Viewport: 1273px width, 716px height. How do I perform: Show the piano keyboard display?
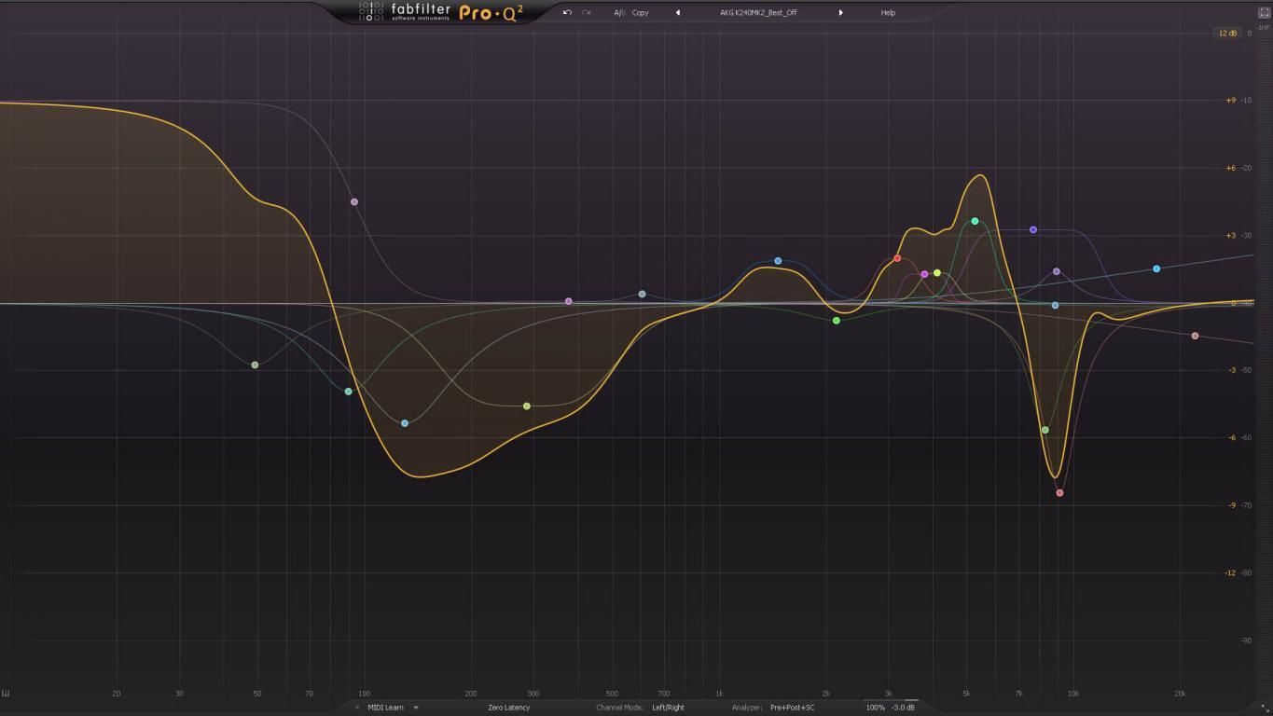6,694
